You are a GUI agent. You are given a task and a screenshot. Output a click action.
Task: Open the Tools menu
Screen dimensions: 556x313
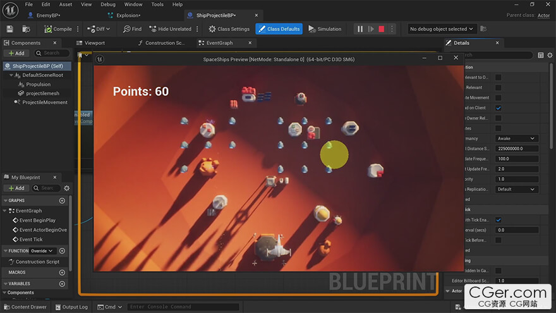coord(157,4)
